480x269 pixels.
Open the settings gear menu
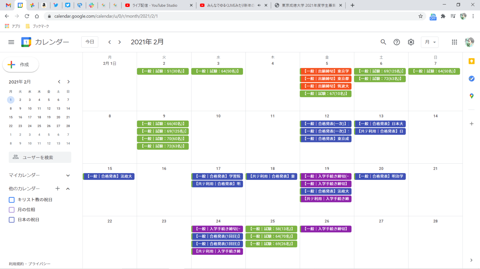(x=411, y=42)
